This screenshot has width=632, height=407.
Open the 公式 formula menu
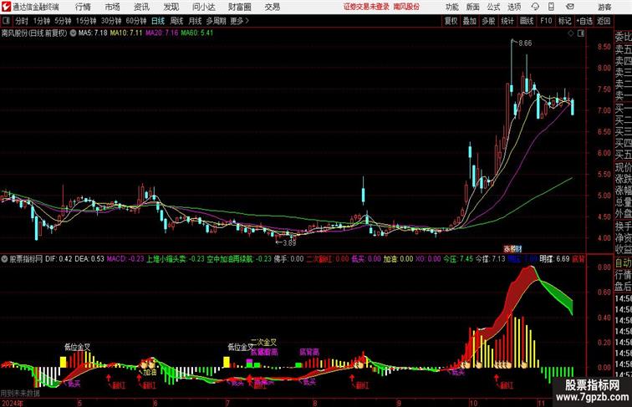(493, 7)
